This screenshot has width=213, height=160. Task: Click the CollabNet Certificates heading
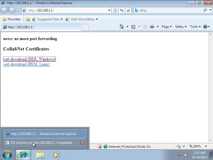[x=26, y=49]
